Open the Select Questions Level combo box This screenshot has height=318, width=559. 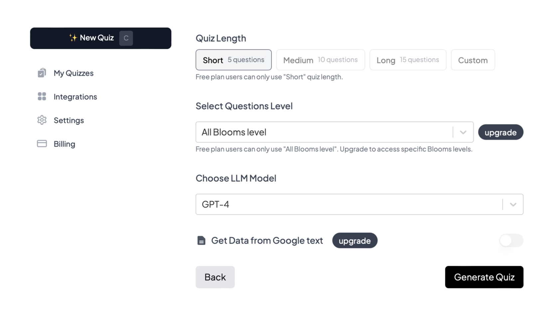[334, 132]
